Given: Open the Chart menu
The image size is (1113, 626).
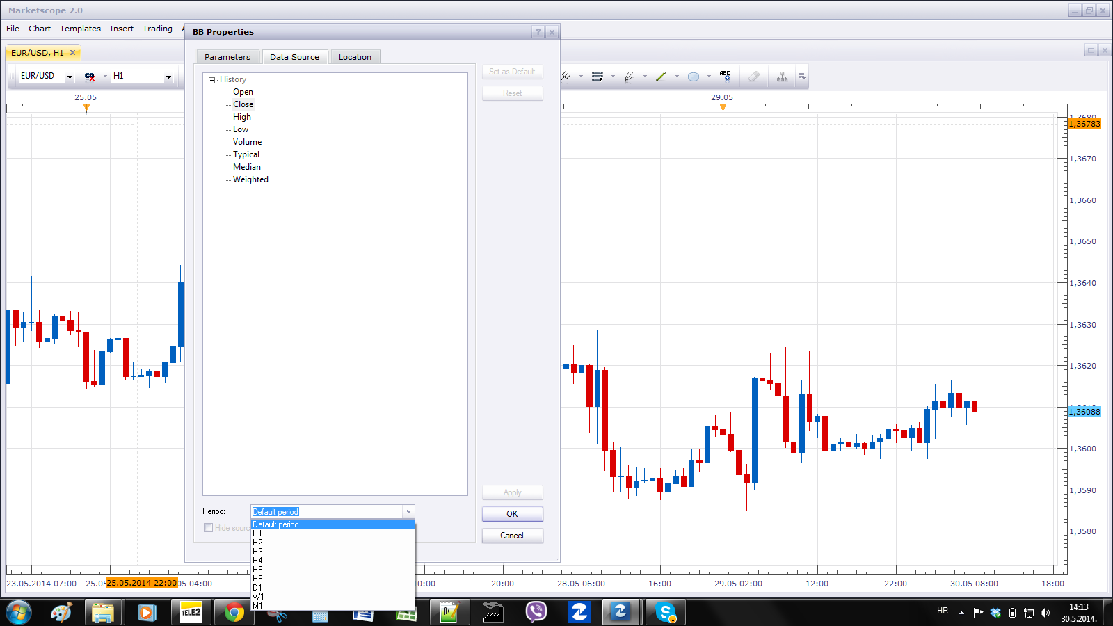Looking at the screenshot, I should 40,29.
